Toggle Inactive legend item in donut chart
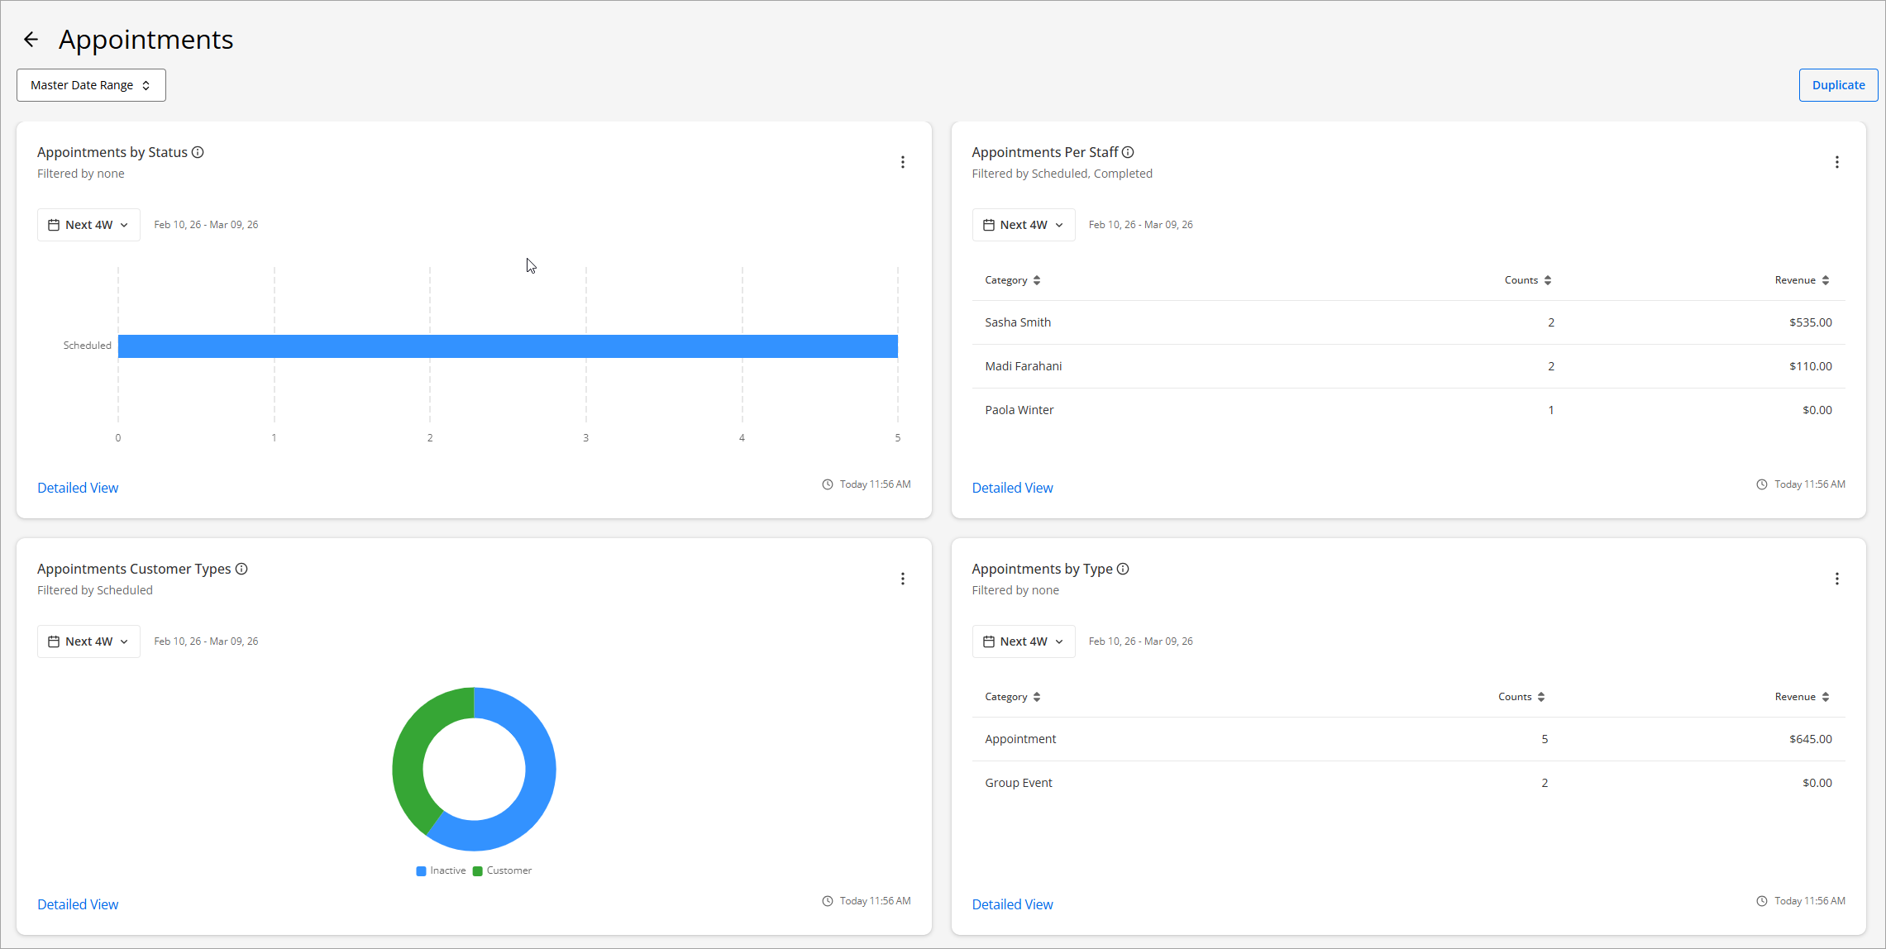 click(x=441, y=870)
